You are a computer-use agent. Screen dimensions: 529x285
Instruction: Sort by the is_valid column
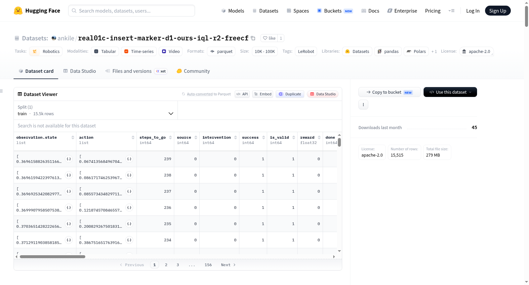(294, 137)
